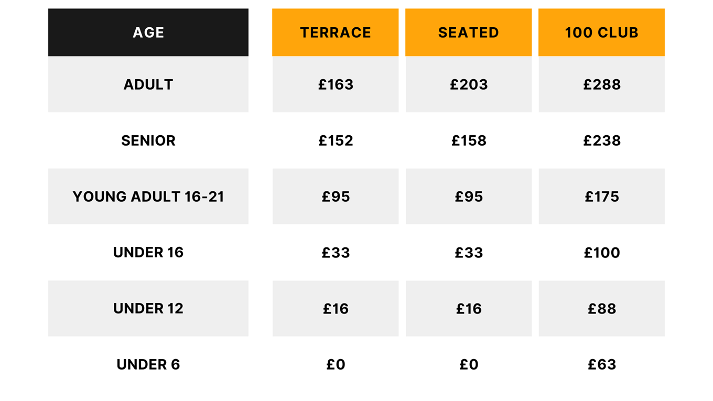This screenshot has height=401, width=713.
Task: Select the Adult Seated price £203
Action: (x=469, y=84)
